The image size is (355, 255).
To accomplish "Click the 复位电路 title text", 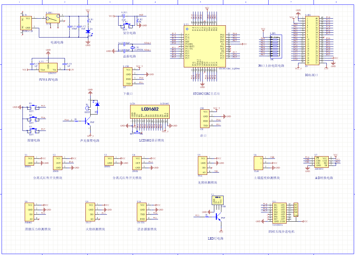I will tap(129, 33).
